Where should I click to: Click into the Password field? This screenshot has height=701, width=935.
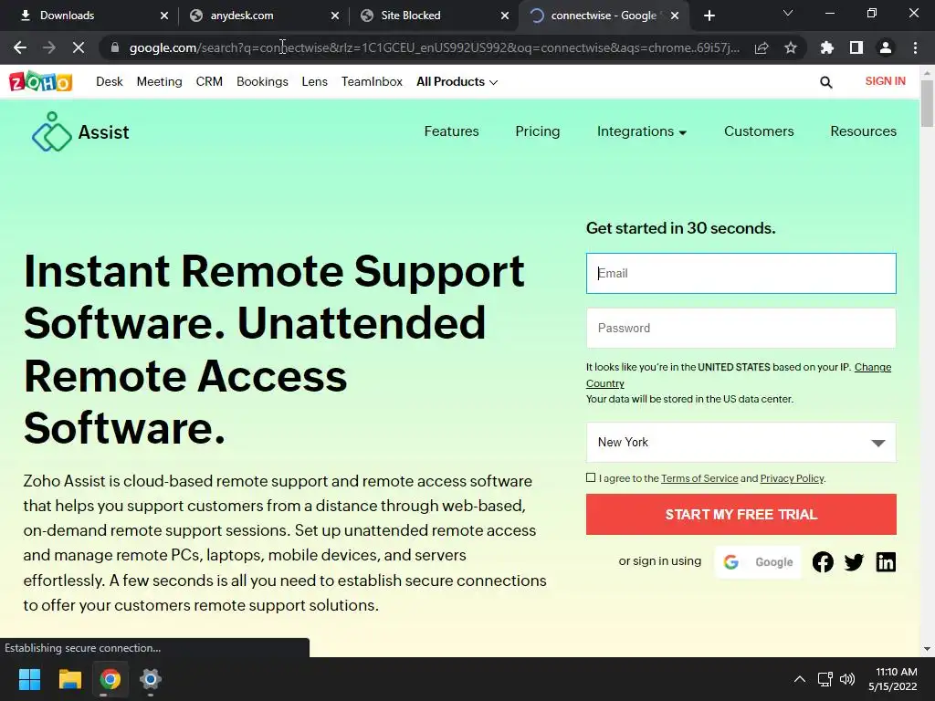point(741,328)
